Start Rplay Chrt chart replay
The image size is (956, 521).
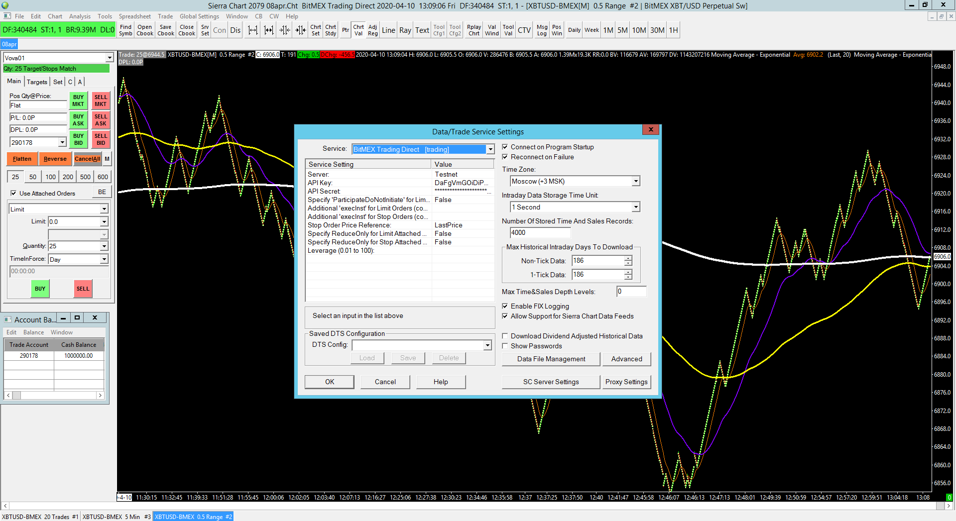[474, 30]
